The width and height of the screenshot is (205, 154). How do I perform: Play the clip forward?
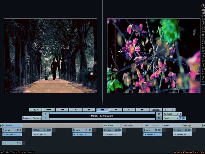click(x=129, y=110)
